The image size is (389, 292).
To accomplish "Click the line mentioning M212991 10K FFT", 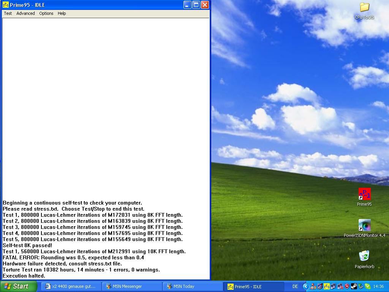I will (x=94, y=252).
